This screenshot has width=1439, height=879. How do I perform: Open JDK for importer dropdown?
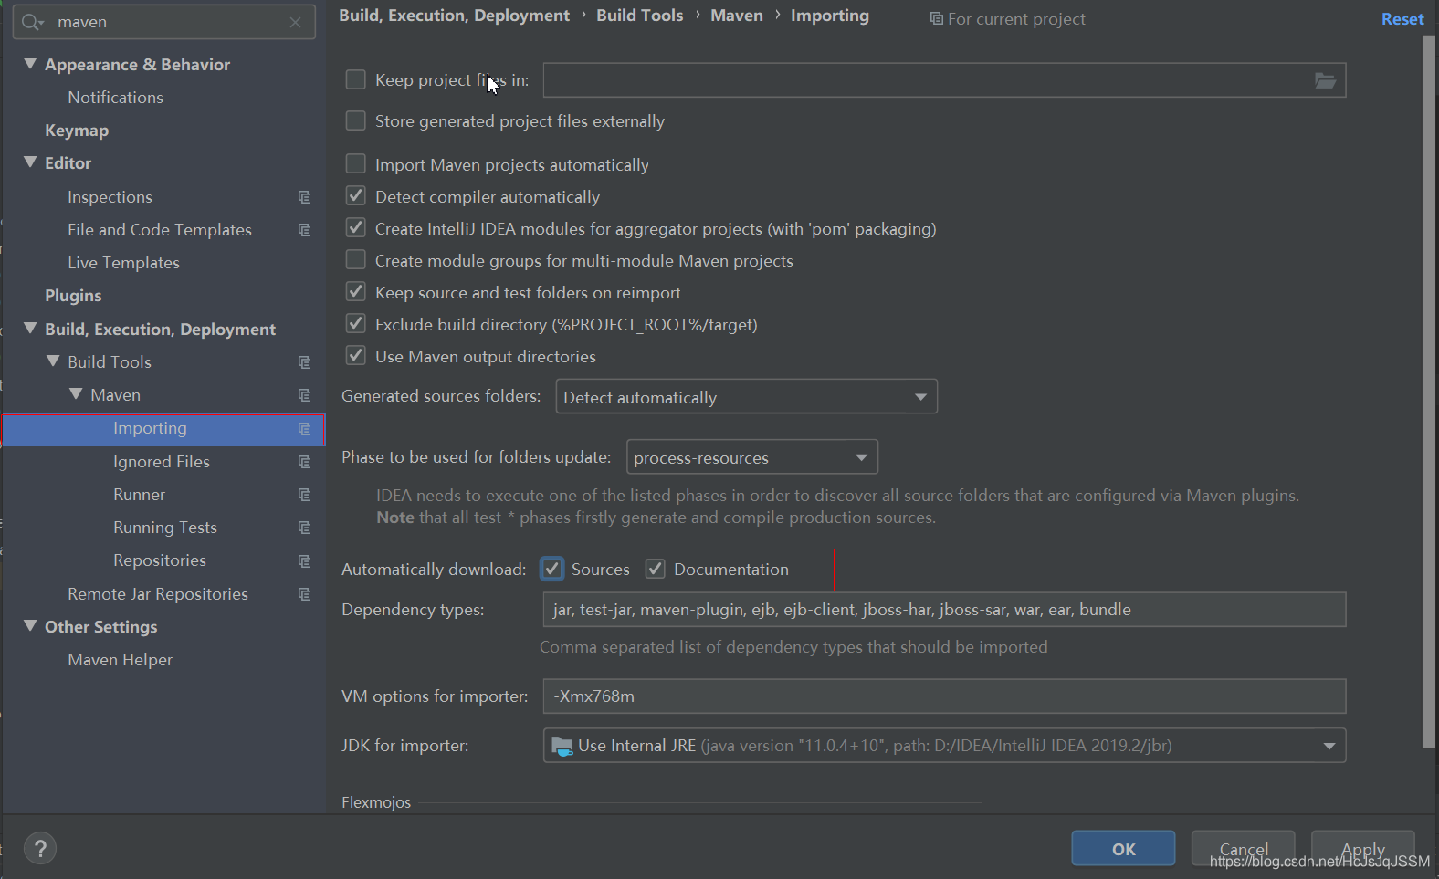coord(944,746)
